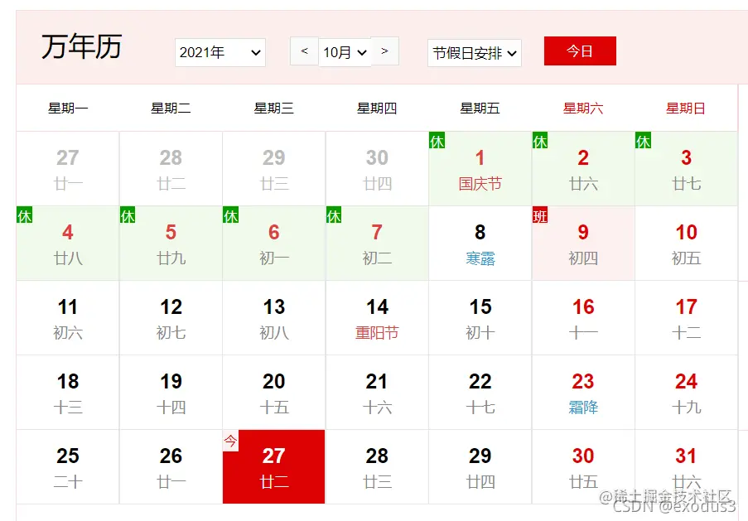Viewport: 748px width, 521px height.
Task: Open the 10月 month dropdown
Action: (x=343, y=51)
